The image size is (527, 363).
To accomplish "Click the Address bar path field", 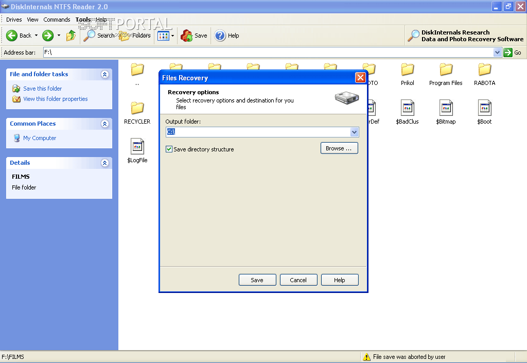I will click(268, 53).
